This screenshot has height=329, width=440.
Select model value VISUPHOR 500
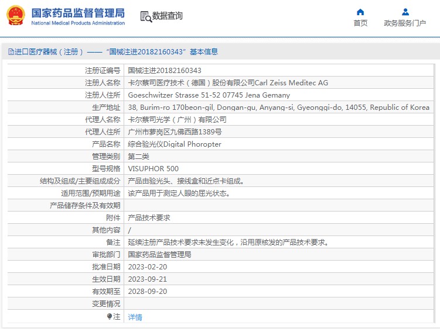click(x=154, y=169)
